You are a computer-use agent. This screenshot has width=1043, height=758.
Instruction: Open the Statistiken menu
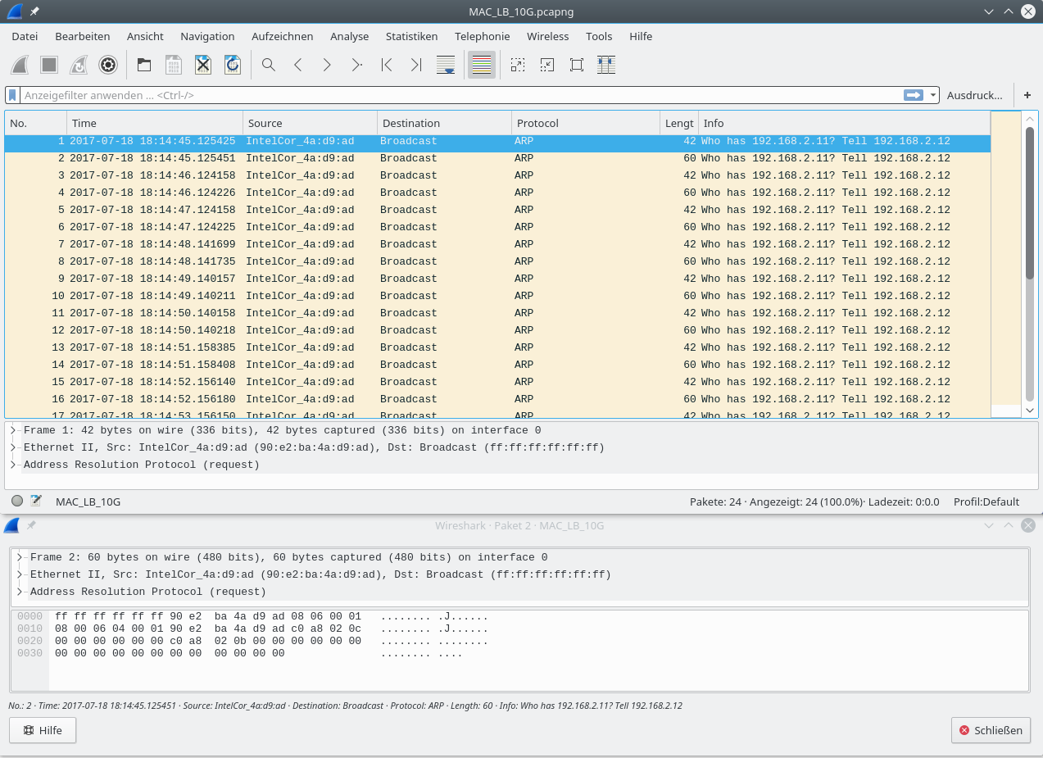411,36
